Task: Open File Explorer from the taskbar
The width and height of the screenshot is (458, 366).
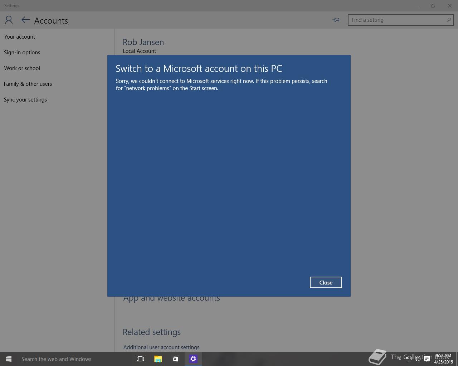Action: coord(158,359)
